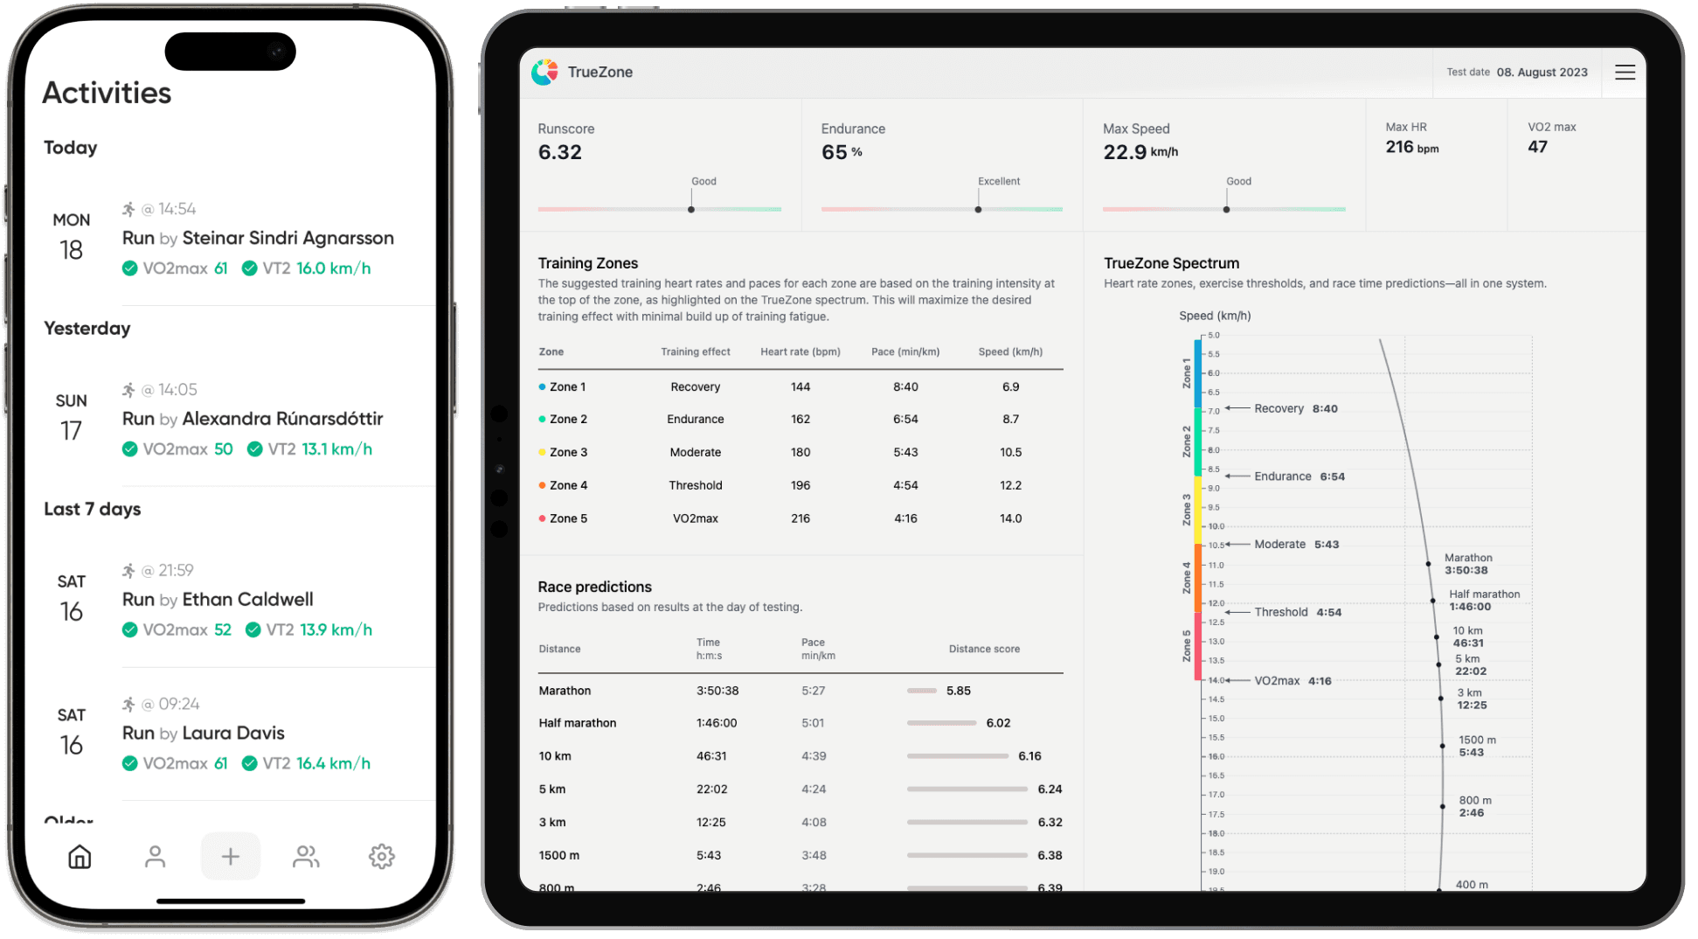Click the Distance score column header
1698x939 pixels.
(x=984, y=650)
